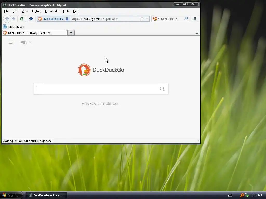
Task: Open the DuckDuckGo hamburger menu
Action: pos(11,42)
